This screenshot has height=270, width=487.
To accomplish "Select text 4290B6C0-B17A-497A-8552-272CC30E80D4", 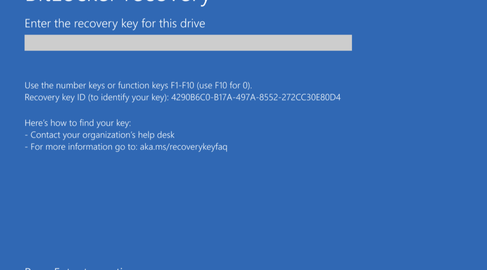I will tap(256, 97).
